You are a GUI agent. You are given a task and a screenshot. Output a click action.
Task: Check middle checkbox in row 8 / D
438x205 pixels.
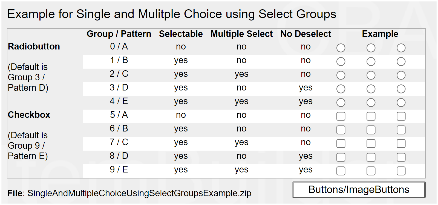371,157
